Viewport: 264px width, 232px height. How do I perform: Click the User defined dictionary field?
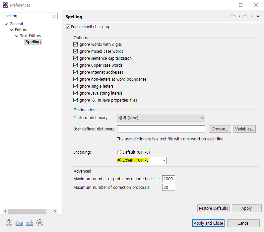161,129
